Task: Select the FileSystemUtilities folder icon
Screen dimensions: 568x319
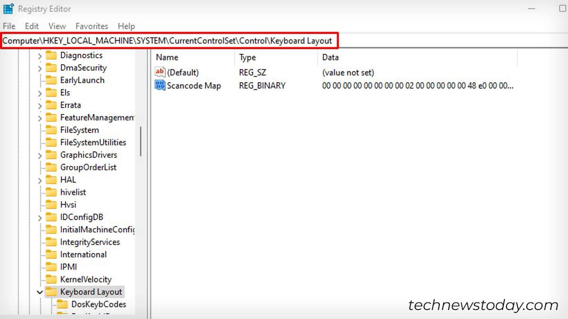Action: [51, 142]
